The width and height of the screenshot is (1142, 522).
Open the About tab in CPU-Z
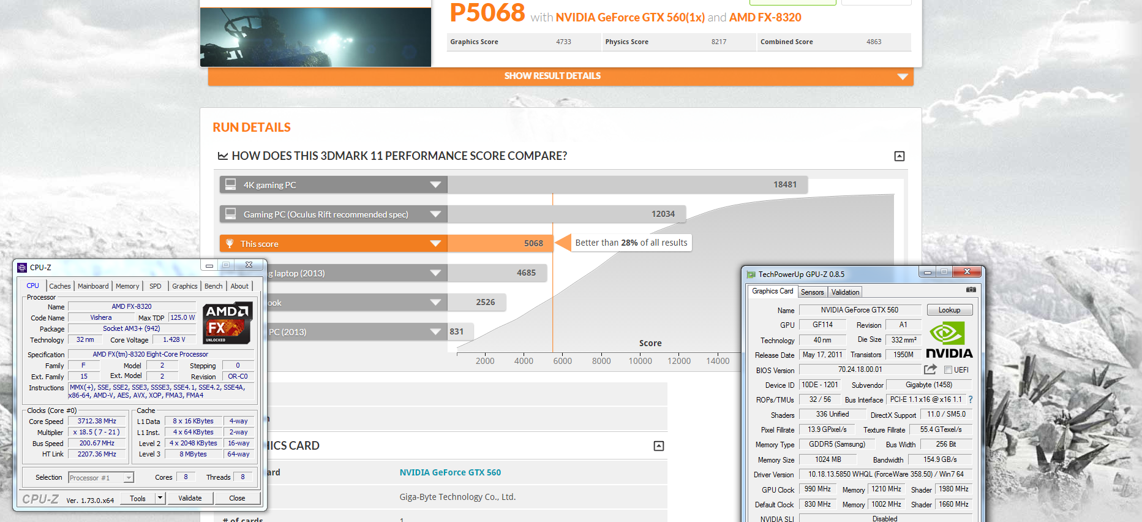tap(239, 286)
